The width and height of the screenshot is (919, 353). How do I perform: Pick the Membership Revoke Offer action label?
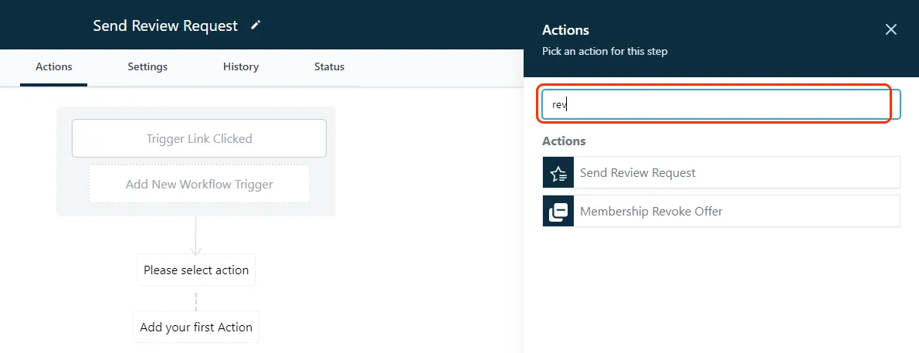(651, 211)
